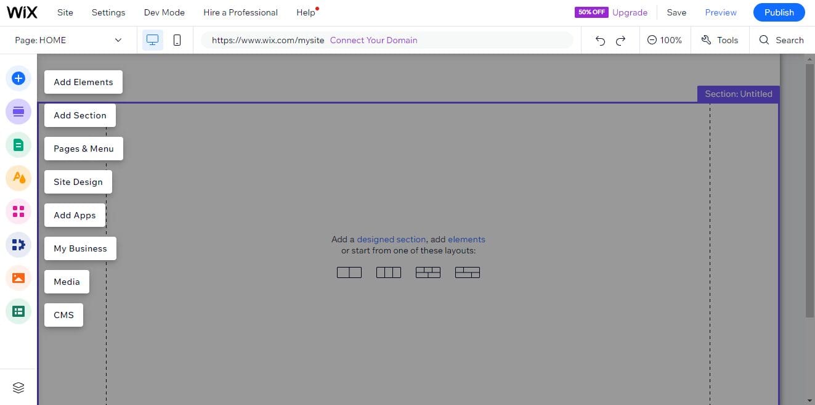Redo the last action
This screenshot has height=405, width=815.
pos(621,40)
